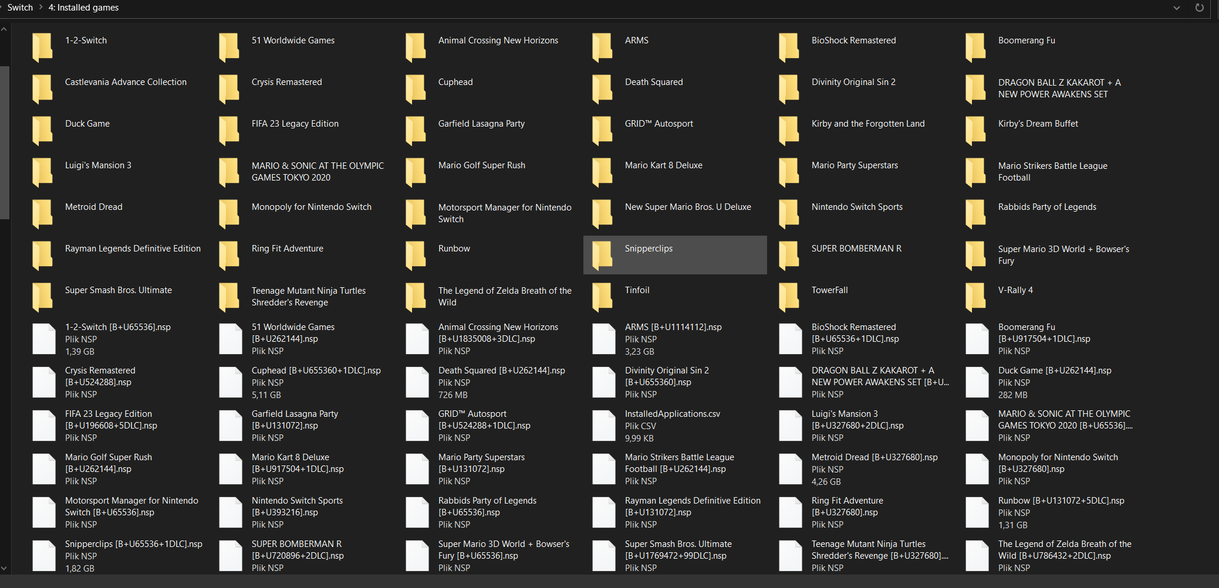This screenshot has width=1219, height=588.
Task: Click the Zelda Breath of the Wild folder name
Action: click(x=505, y=297)
